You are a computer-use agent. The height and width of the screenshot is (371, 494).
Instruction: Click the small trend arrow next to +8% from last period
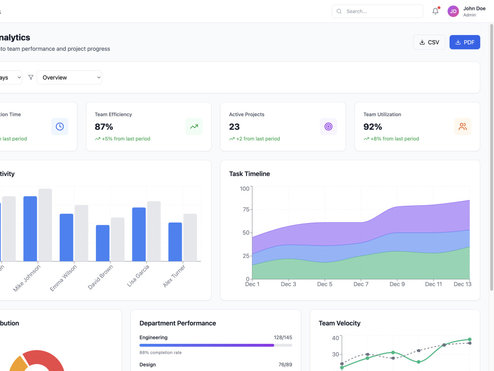[x=366, y=139]
